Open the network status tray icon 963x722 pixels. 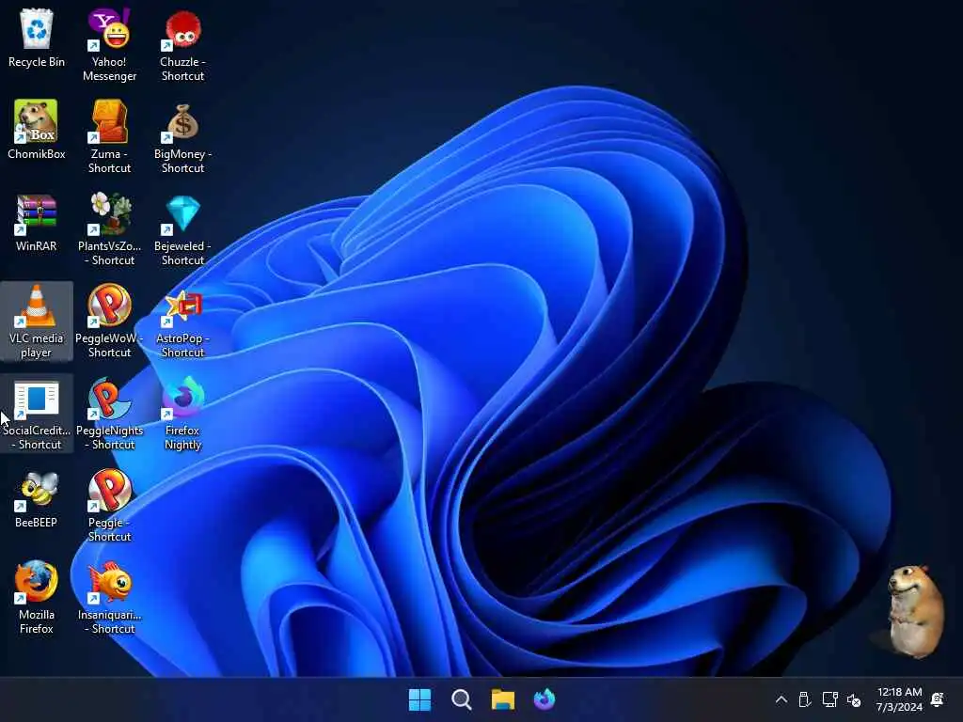[829, 699]
